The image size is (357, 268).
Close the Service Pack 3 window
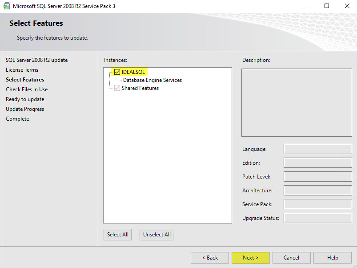click(347, 6)
